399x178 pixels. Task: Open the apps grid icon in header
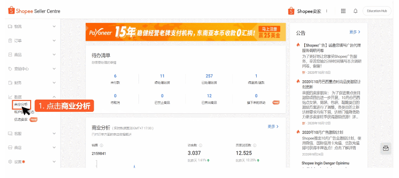[343, 11]
